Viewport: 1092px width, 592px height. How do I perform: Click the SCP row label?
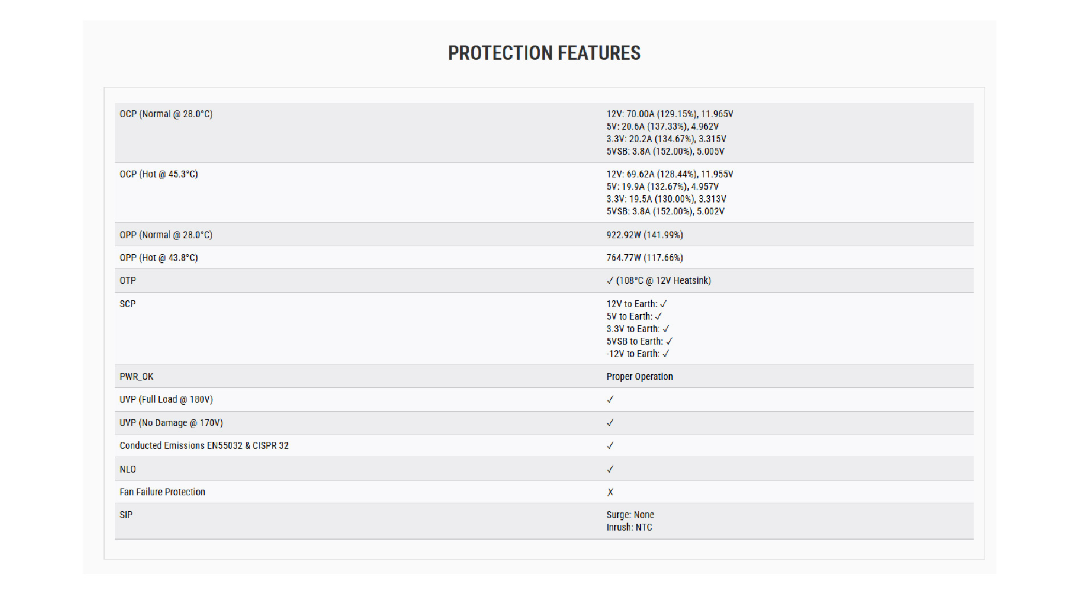[x=127, y=304]
